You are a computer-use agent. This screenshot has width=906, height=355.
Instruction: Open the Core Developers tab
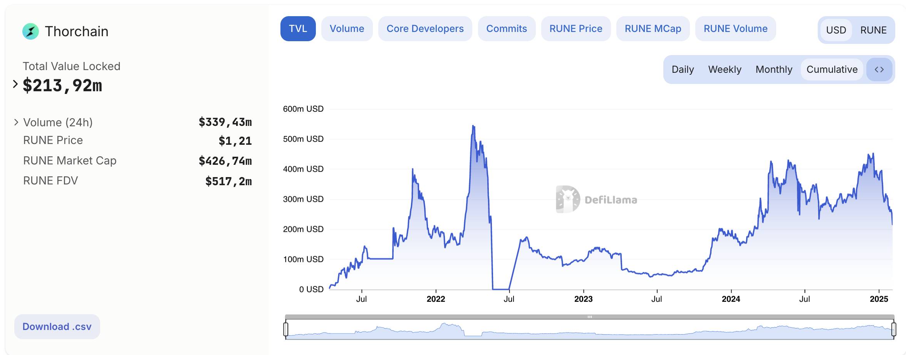click(425, 28)
